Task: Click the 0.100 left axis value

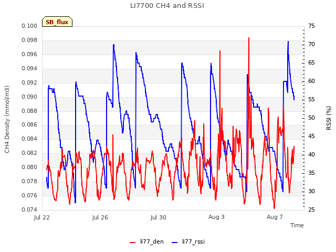Action: click(x=29, y=26)
